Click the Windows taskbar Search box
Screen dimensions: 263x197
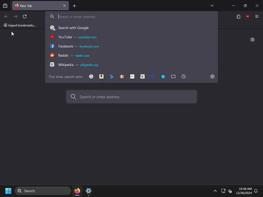click(43, 191)
